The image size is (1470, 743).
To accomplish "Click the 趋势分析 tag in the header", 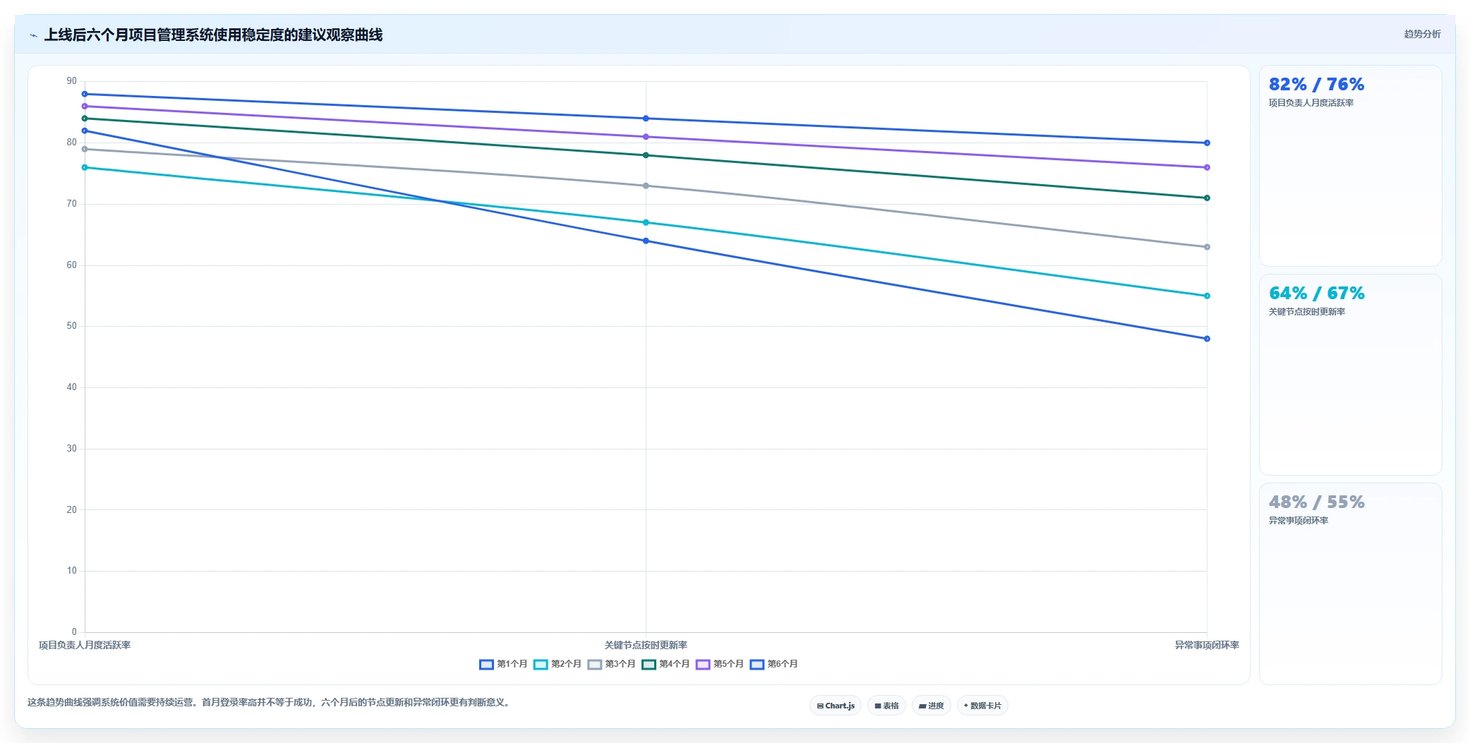I will pyautogui.click(x=1422, y=34).
